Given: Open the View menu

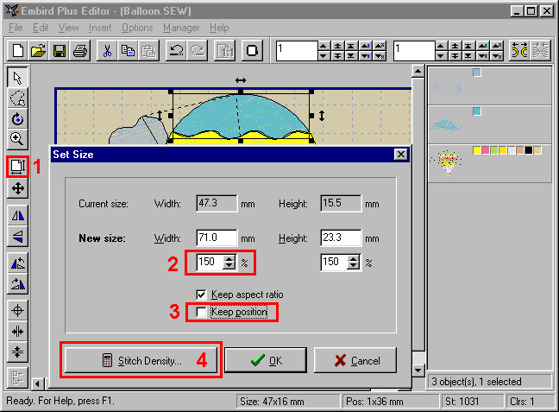Looking at the screenshot, I should point(68,28).
